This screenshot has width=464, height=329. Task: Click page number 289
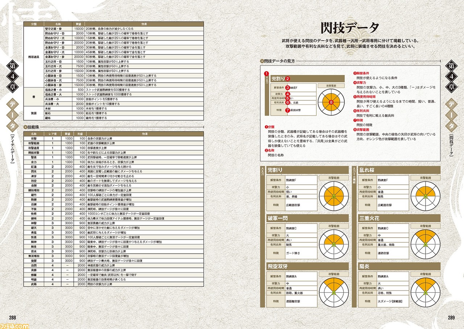[451, 317]
